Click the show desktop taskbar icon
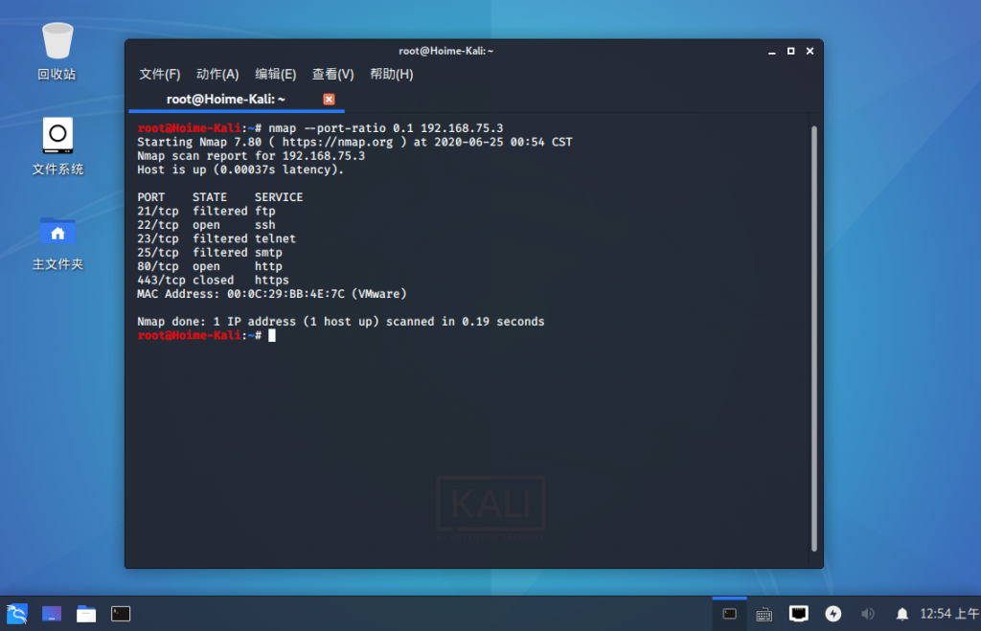Viewport: 981px width, 631px height. pyautogui.click(x=52, y=614)
